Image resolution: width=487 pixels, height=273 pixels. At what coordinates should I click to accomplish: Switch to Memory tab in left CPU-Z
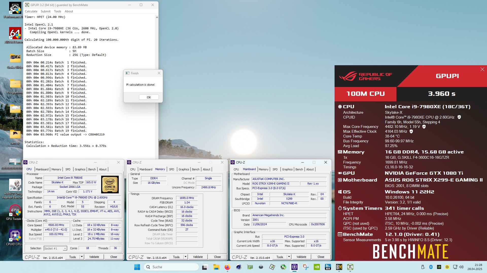click(x=56, y=169)
